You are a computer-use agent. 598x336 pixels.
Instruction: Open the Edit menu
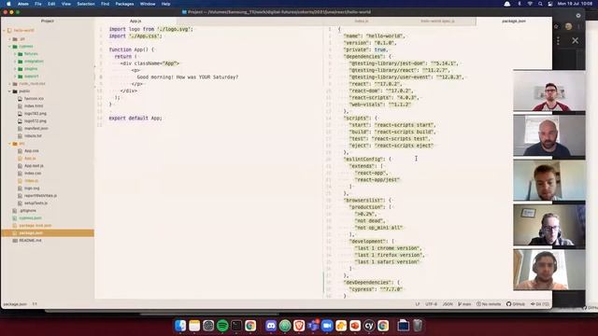coord(51,4)
